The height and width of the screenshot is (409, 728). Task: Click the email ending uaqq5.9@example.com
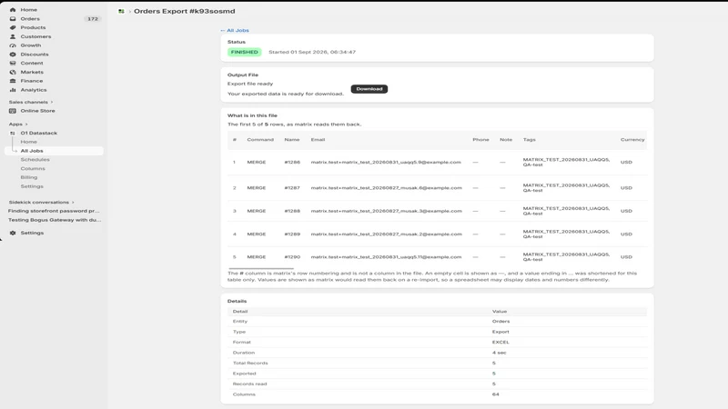coord(386,163)
